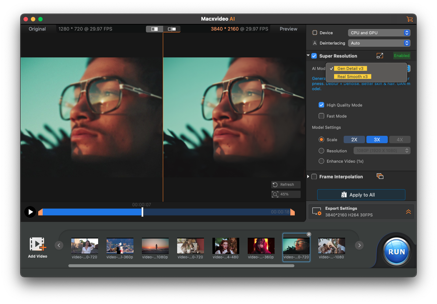Image resolution: width=437 pixels, height=304 pixels.
Task: Click the 3840 * 2160 output resolution text
Action: [x=225, y=29]
